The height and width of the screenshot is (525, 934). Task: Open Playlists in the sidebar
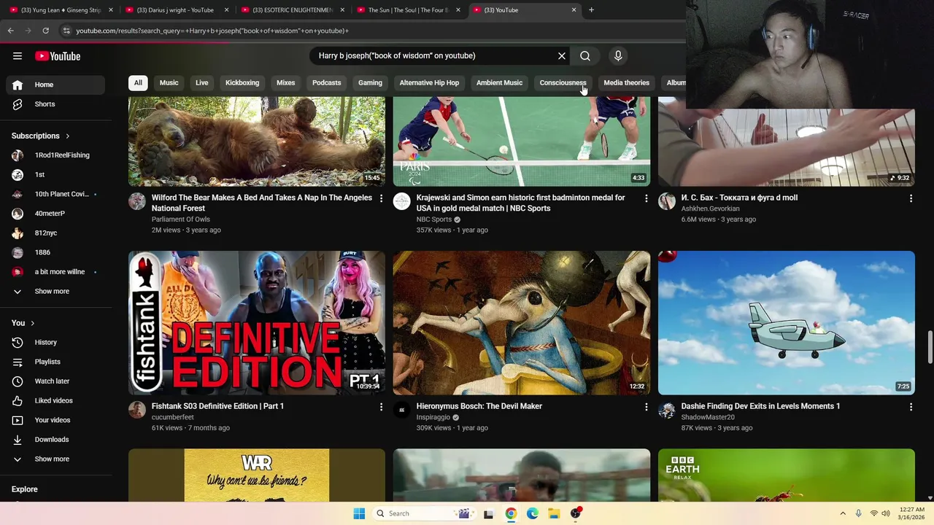[55, 362]
